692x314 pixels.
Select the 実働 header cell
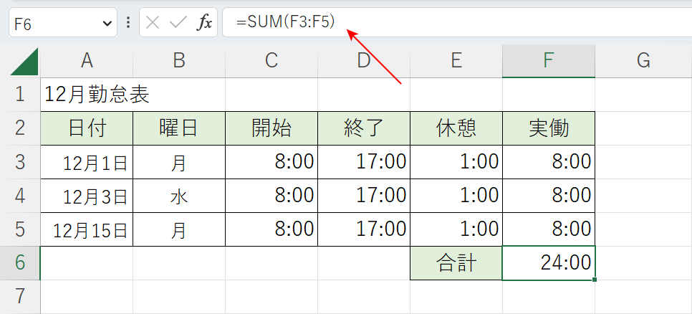coord(549,128)
